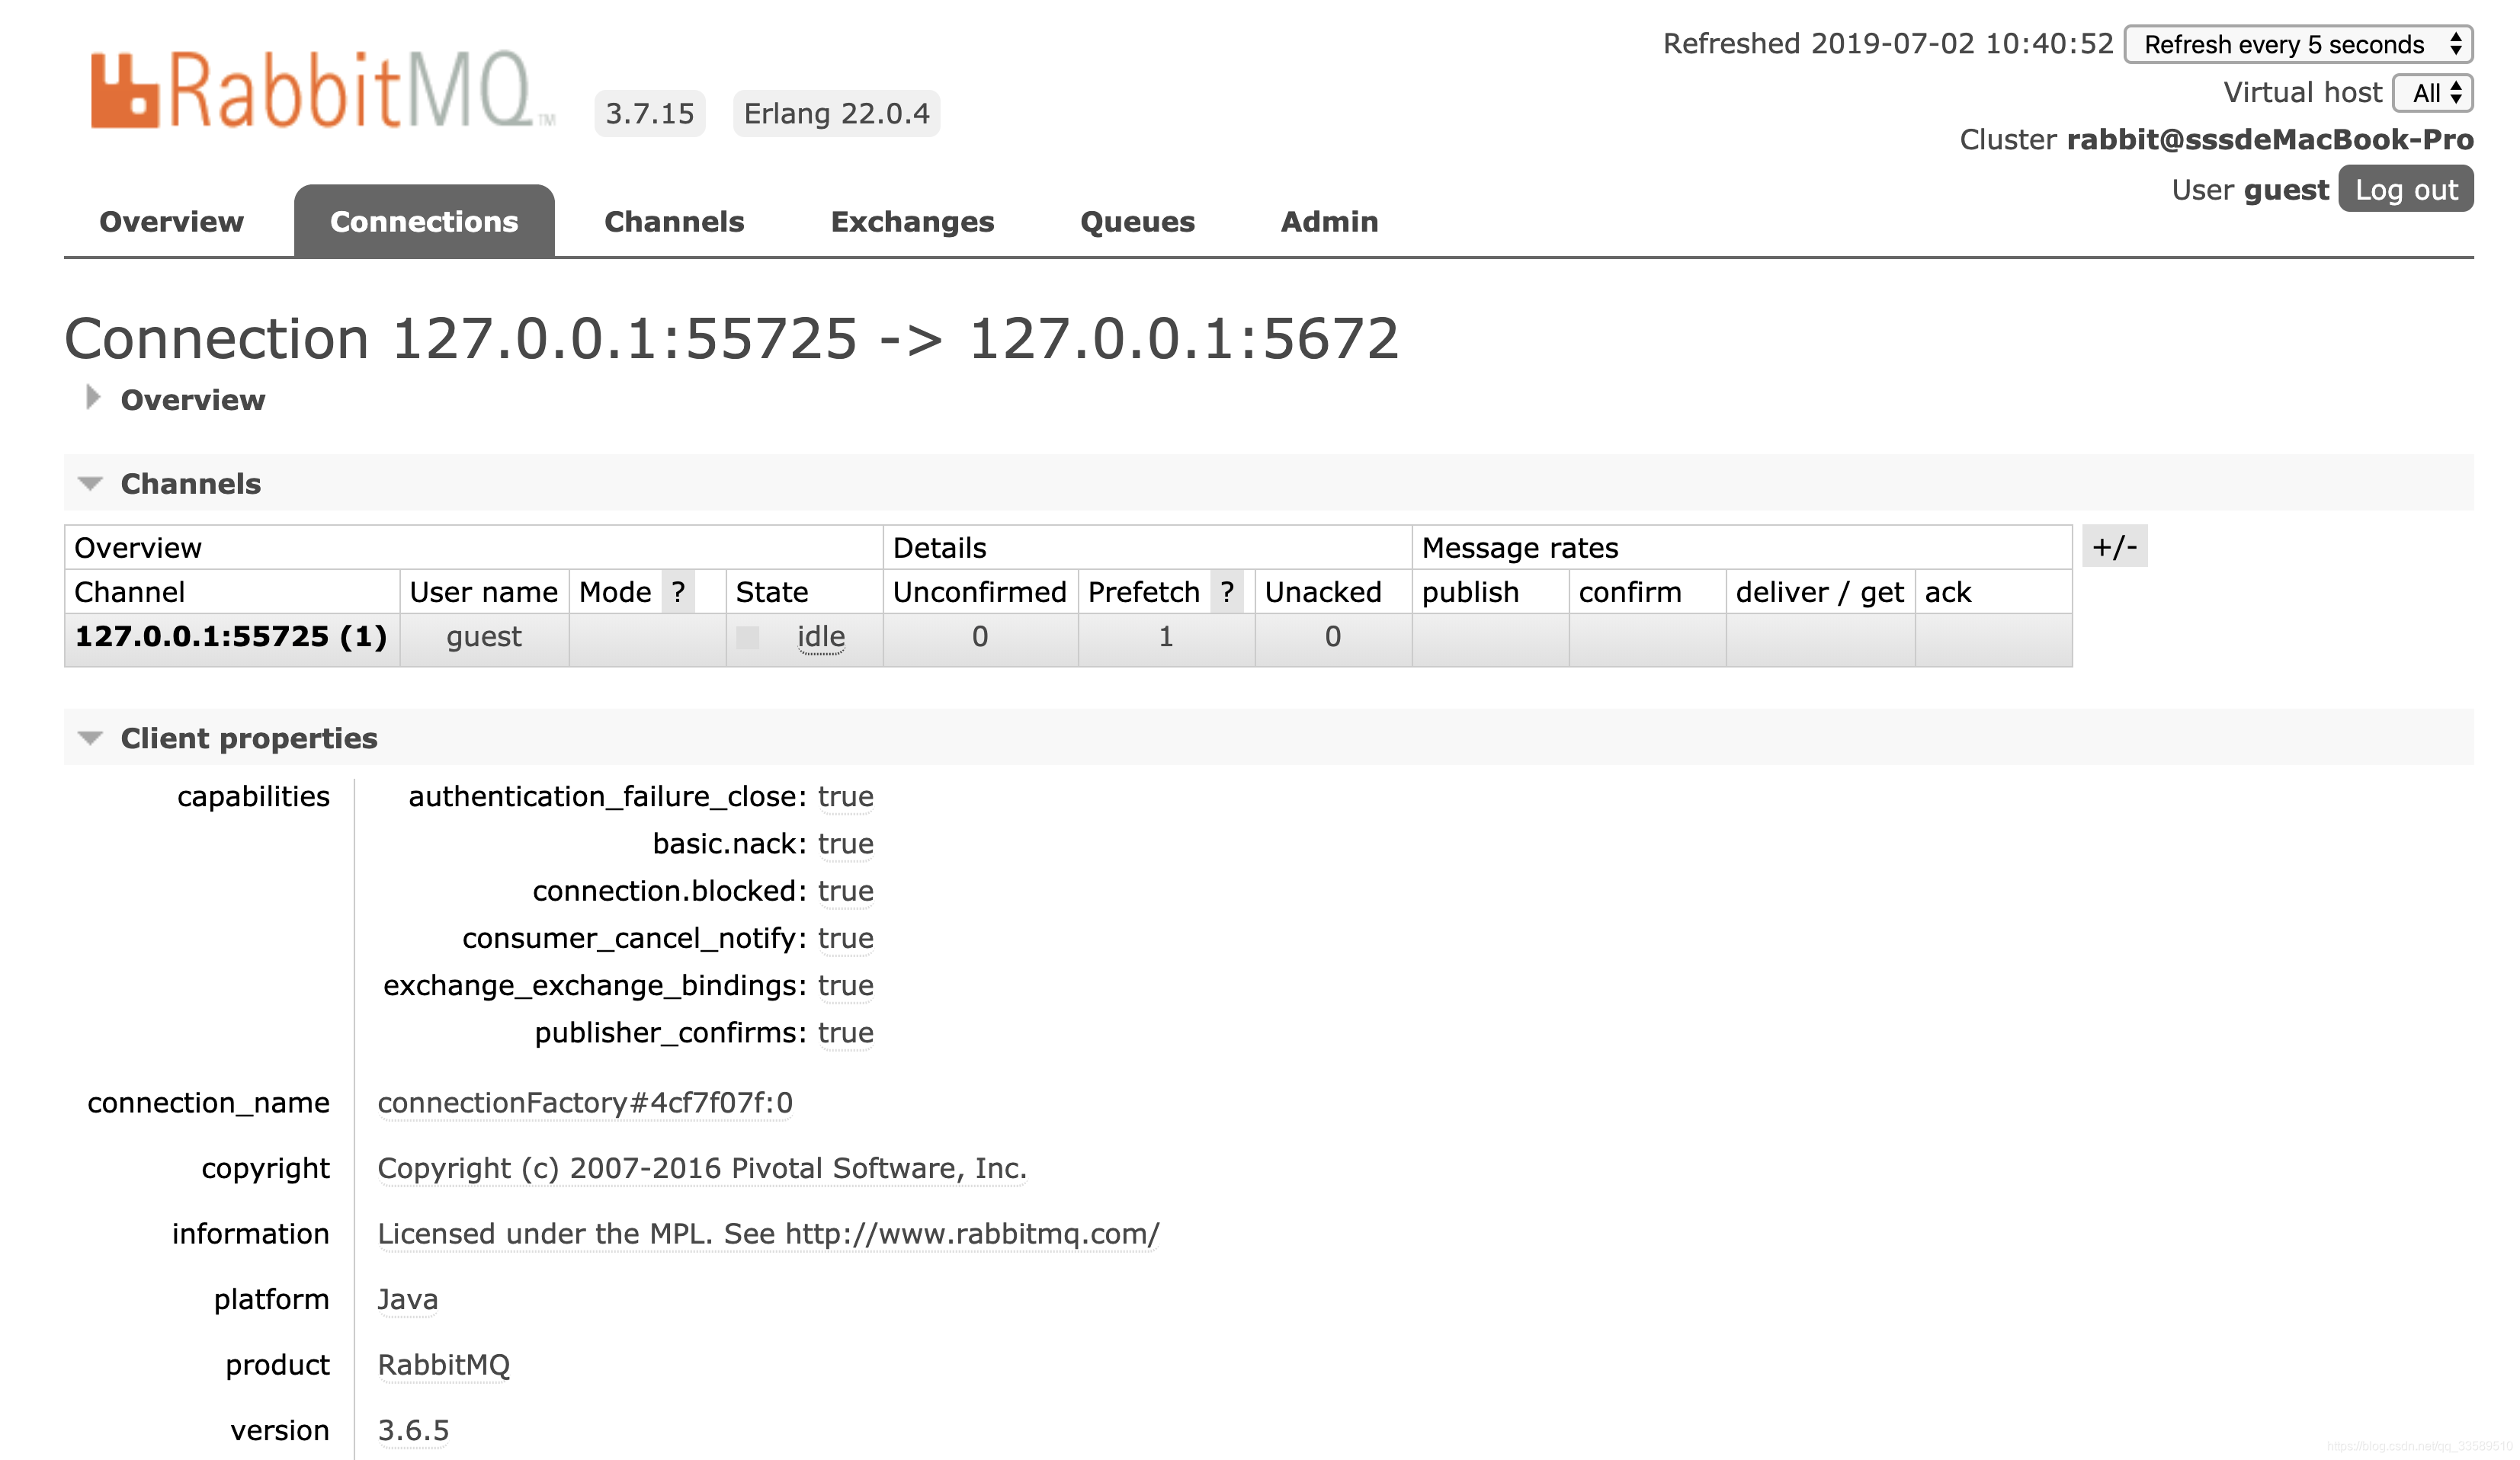Open channel 127.0.0.1:55725 (1) link

(x=231, y=636)
